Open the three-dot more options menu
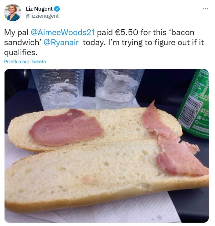215x226 pixels. 206,9
